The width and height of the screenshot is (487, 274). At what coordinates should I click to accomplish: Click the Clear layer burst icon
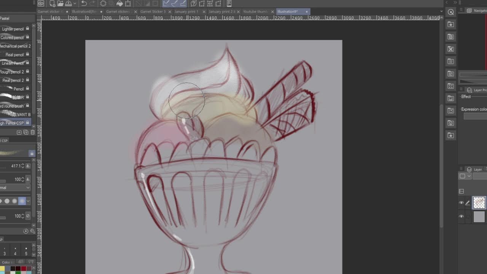point(103,3)
